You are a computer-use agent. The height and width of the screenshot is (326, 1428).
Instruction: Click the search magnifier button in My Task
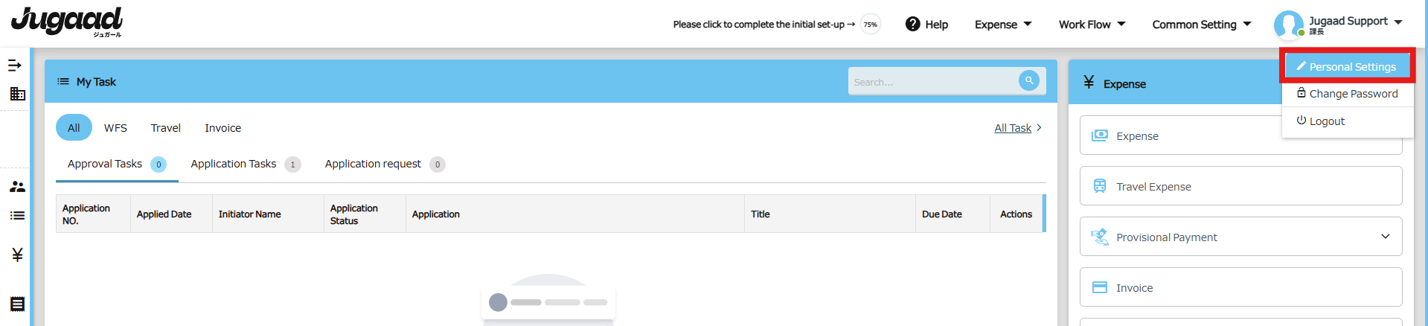coord(1028,80)
